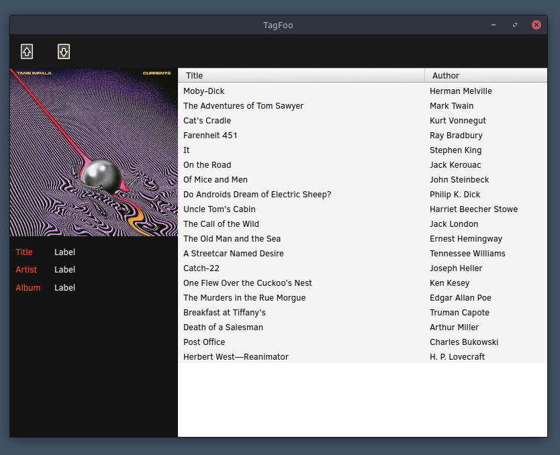This screenshot has height=455, width=560.
Task: Select The Call of the Wild
Action: 363,223
